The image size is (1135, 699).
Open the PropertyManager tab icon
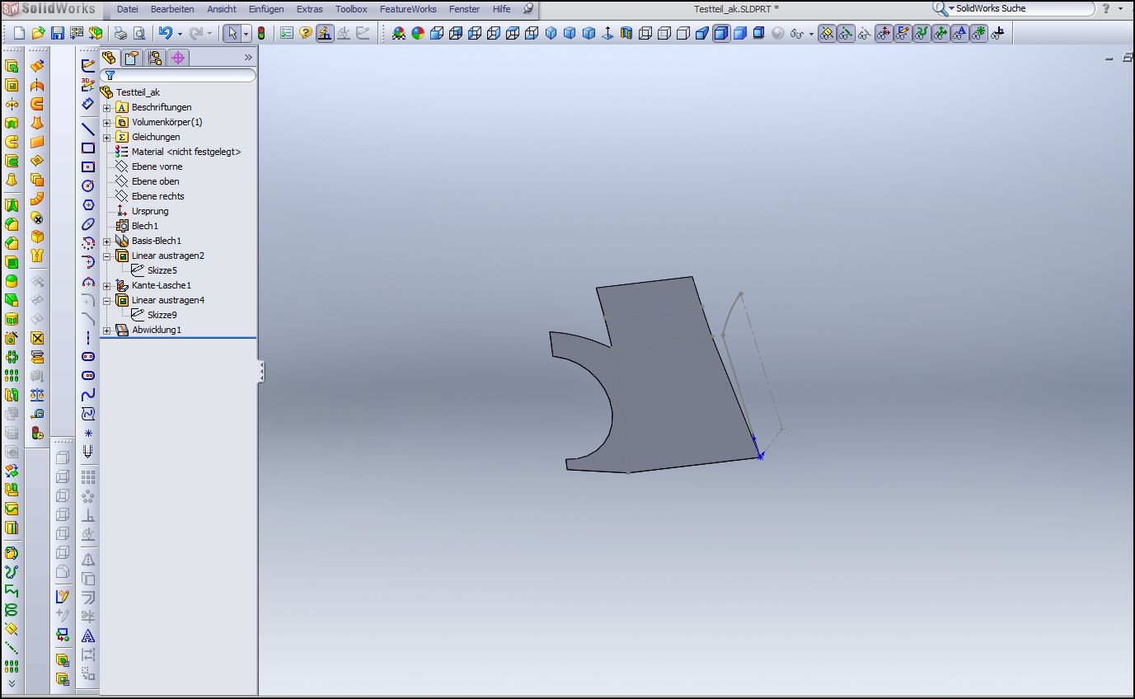(x=132, y=58)
